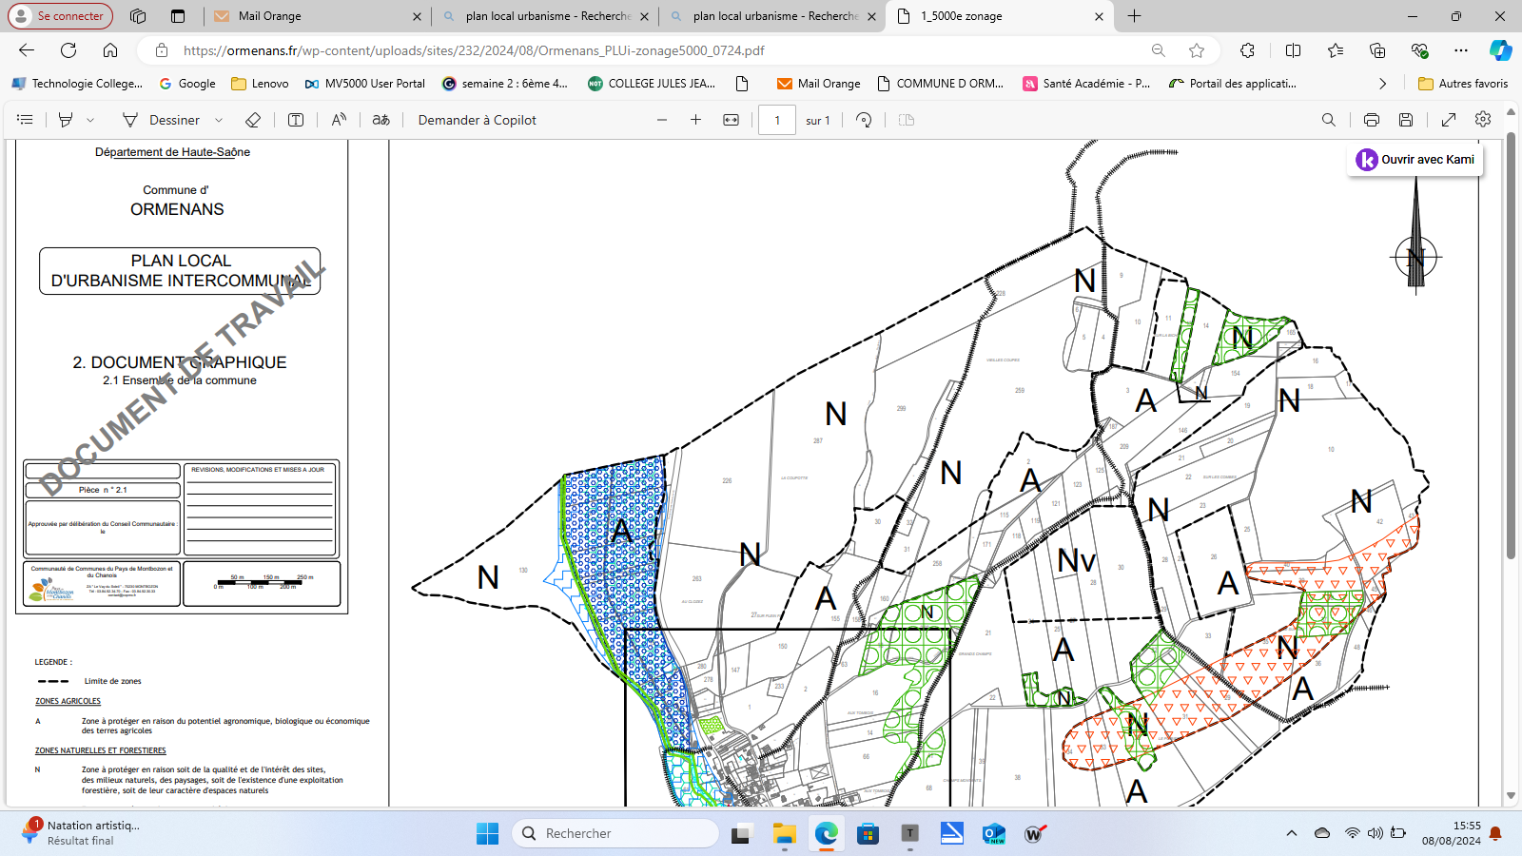Image resolution: width=1522 pixels, height=856 pixels.
Task: Click the translate icon in PDF toolbar
Action: pyautogui.click(x=381, y=120)
